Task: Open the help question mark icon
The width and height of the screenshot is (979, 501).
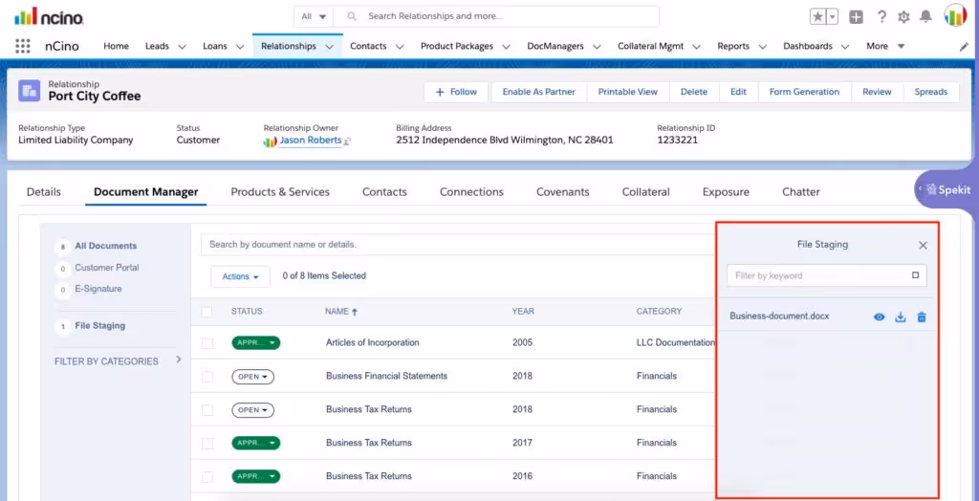Action: (881, 17)
